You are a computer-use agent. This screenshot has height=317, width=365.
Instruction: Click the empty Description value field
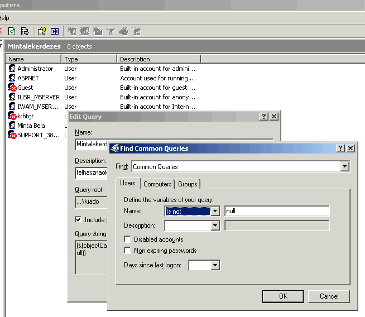pyautogui.click(x=277, y=225)
